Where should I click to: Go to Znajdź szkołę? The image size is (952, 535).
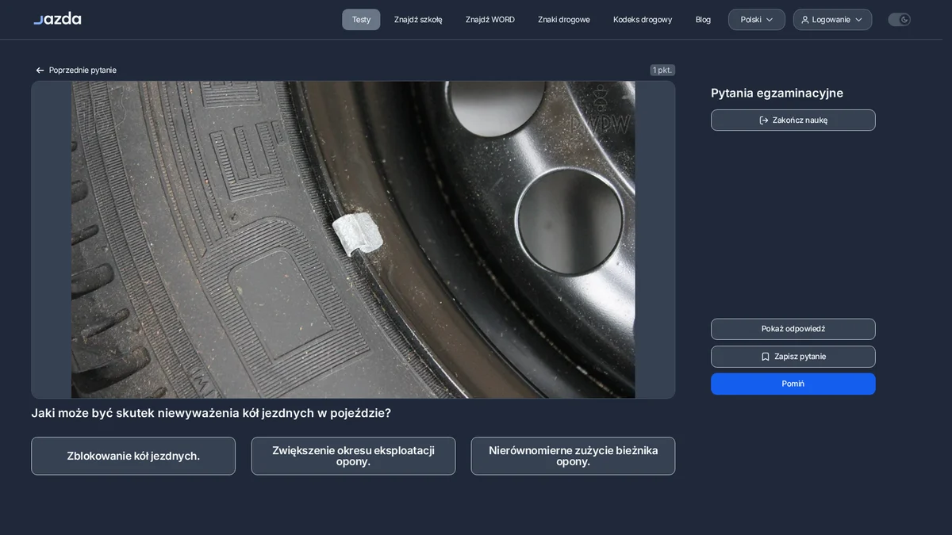[418, 20]
